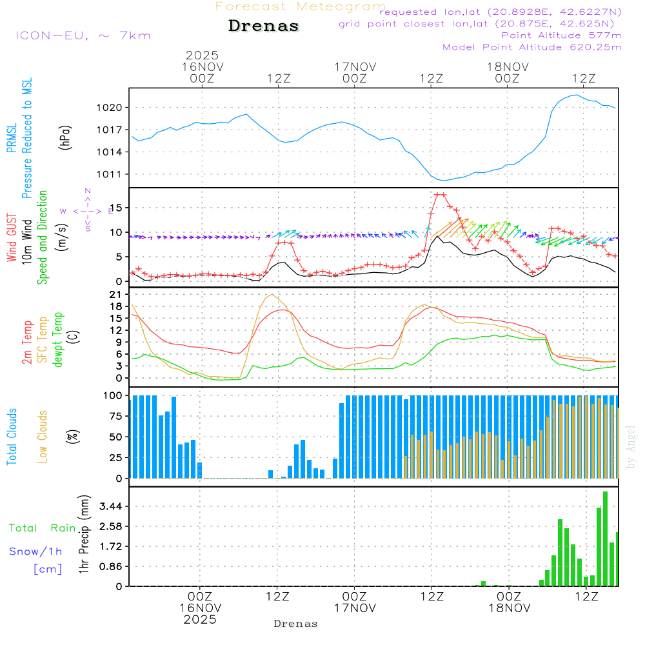Select the Model Point Altitude 620.25m text
This screenshot has height=645, width=645.
(x=531, y=47)
